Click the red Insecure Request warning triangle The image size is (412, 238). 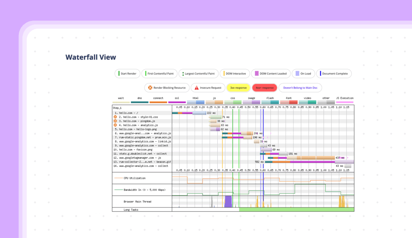(197, 88)
